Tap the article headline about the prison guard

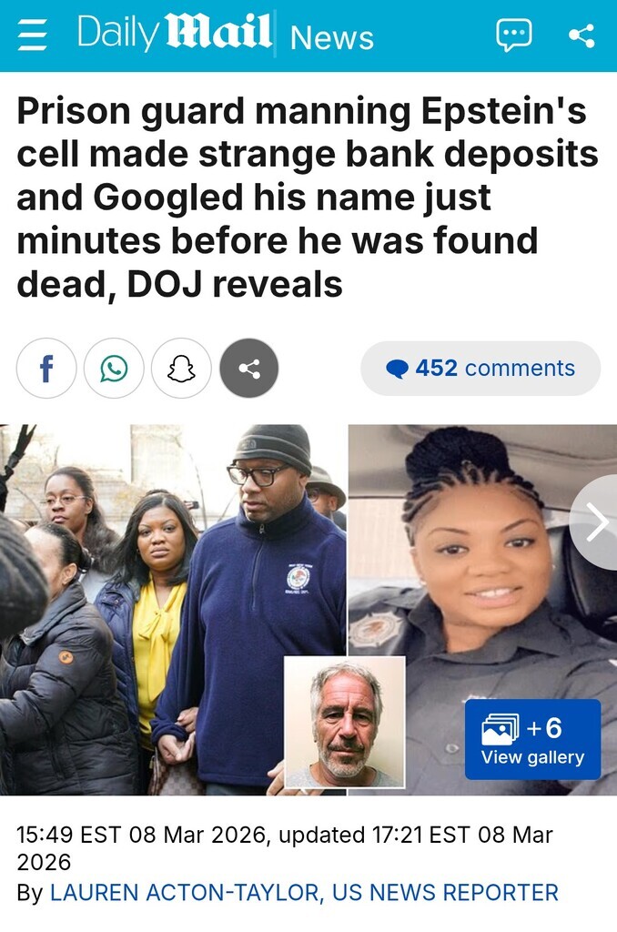pyautogui.click(x=308, y=198)
